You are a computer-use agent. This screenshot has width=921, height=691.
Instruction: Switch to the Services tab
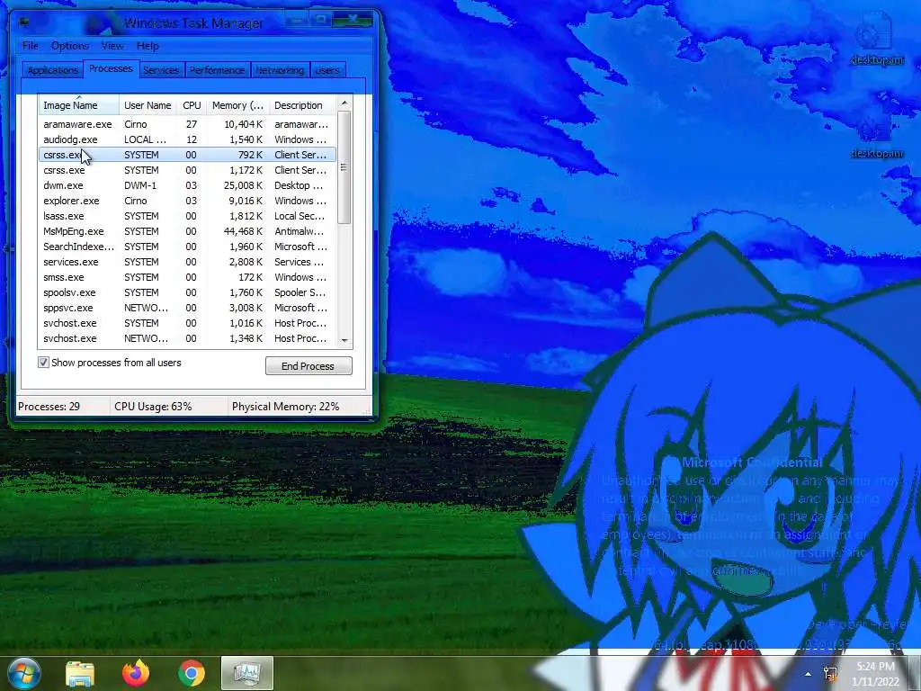point(161,70)
